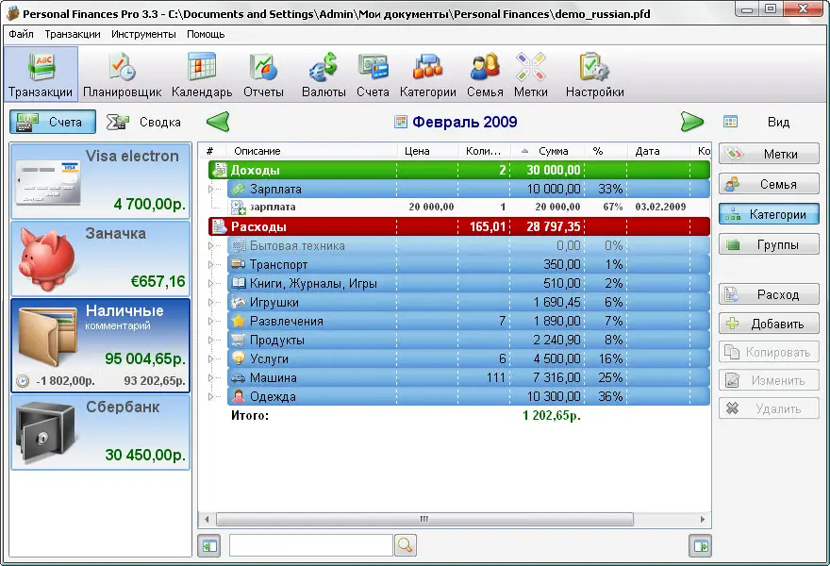Image resolution: width=830 pixels, height=566 pixels.
Task: Sort by the Дата column header
Action: [659, 151]
